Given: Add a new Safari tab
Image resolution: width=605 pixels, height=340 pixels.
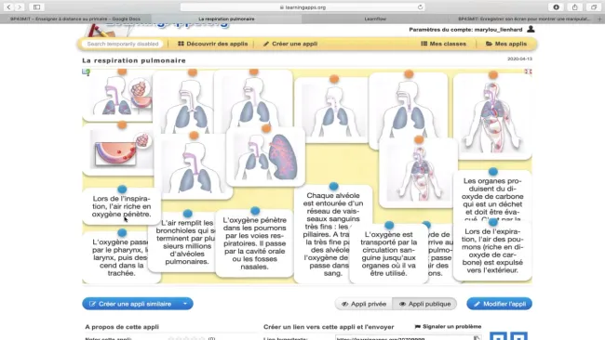Looking at the screenshot, I should pyautogui.click(x=599, y=19).
